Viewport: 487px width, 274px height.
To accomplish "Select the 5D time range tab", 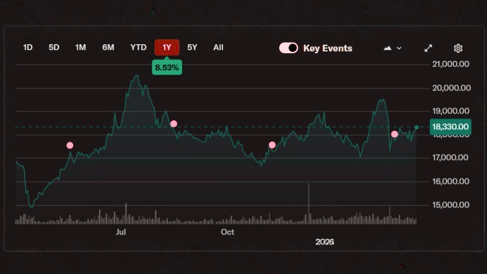I will (x=54, y=48).
